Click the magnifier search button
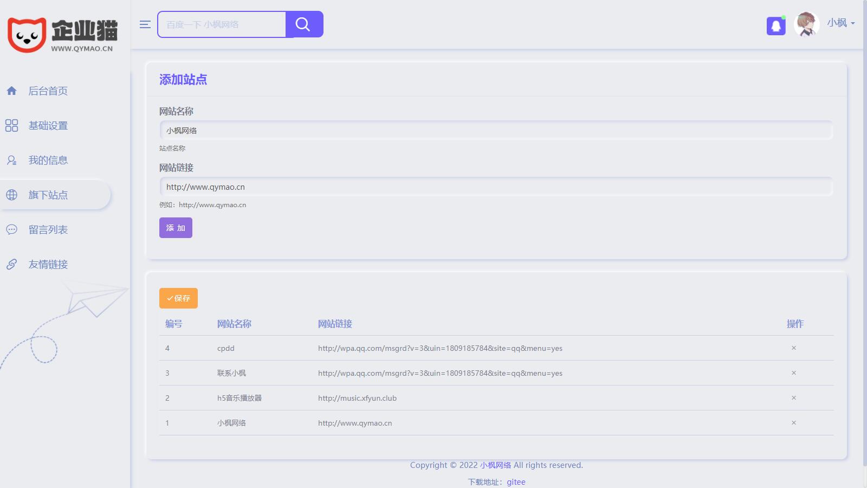867x488 pixels. tap(303, 24)
